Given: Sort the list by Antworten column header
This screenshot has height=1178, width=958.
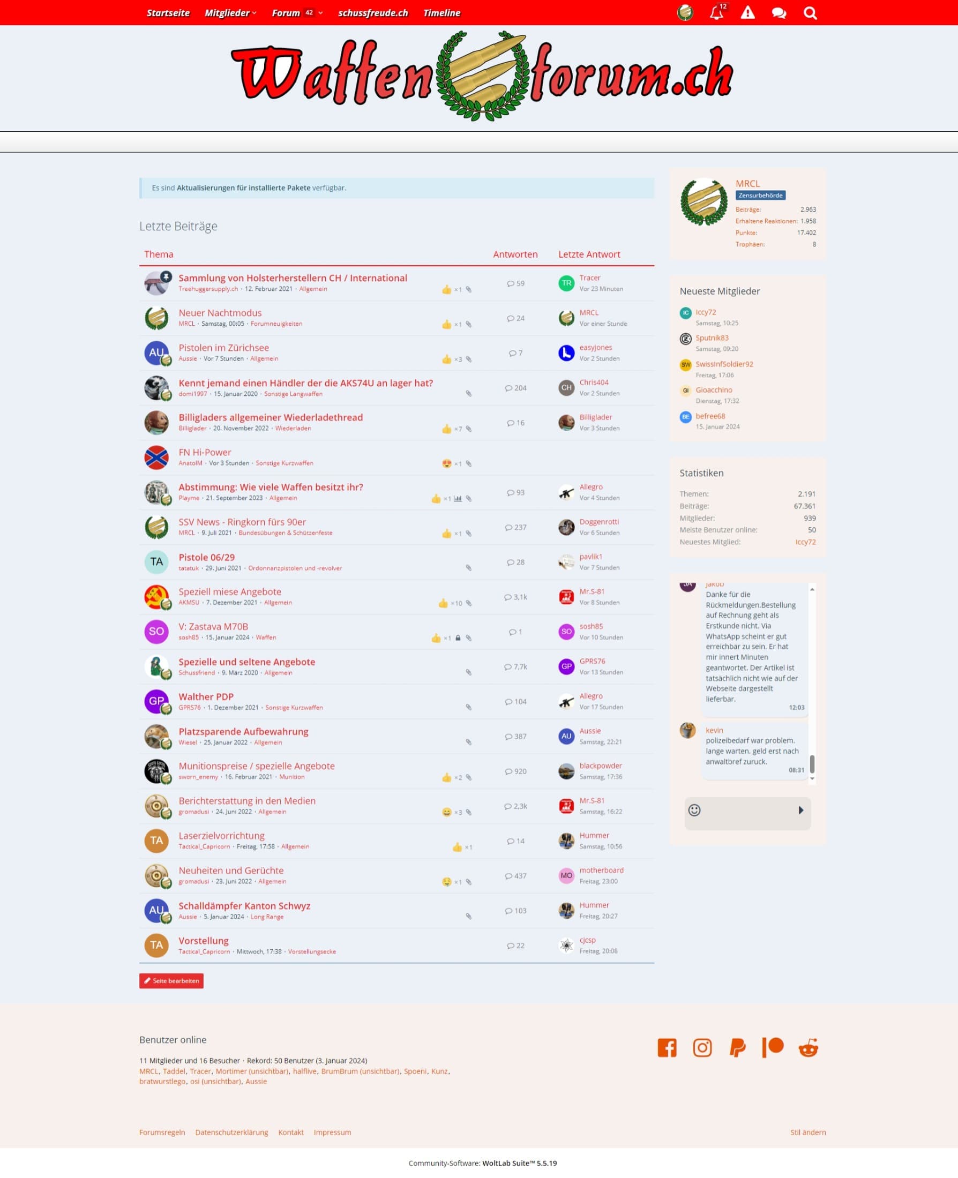Looking at the screenshot, I should pyautogui.click(x=515, y=254).
